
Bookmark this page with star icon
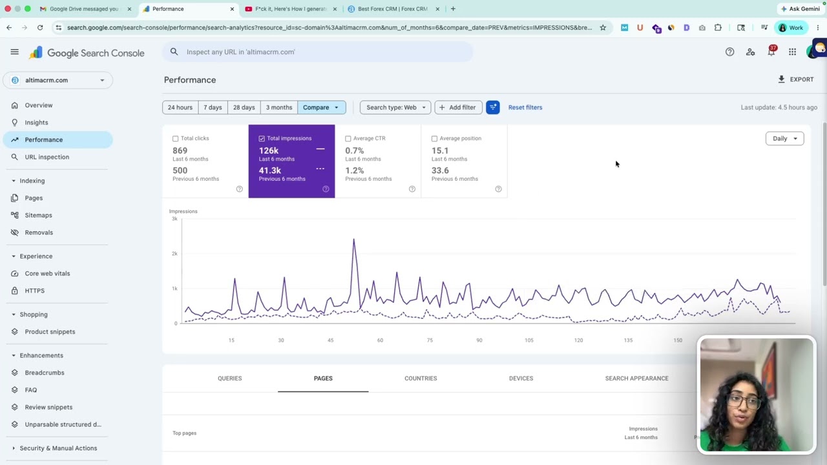coord(603,28)
